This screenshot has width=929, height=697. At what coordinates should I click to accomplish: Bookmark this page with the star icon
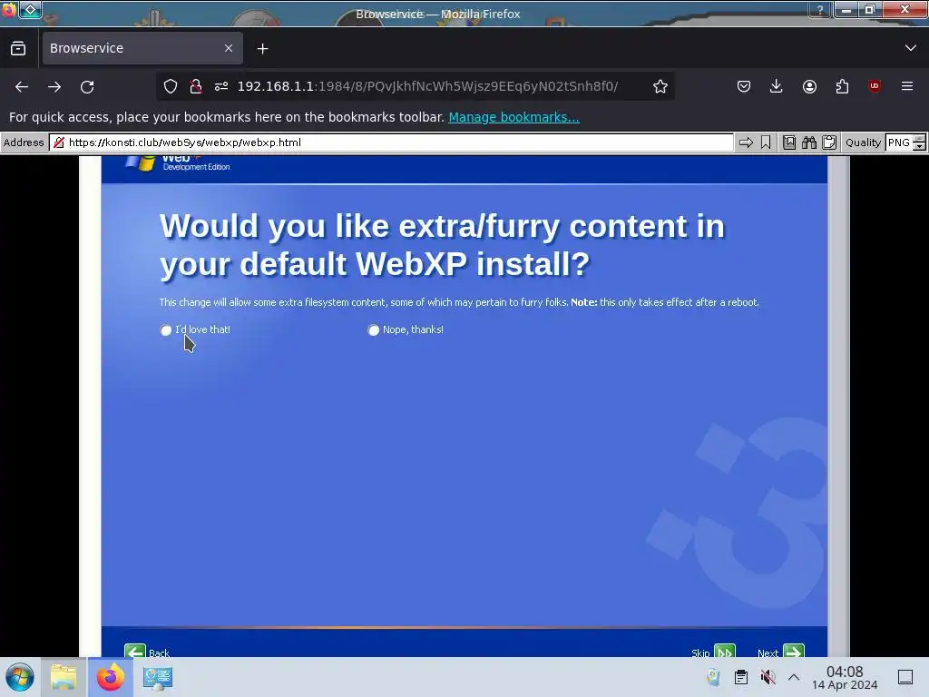tap(660, 86)
